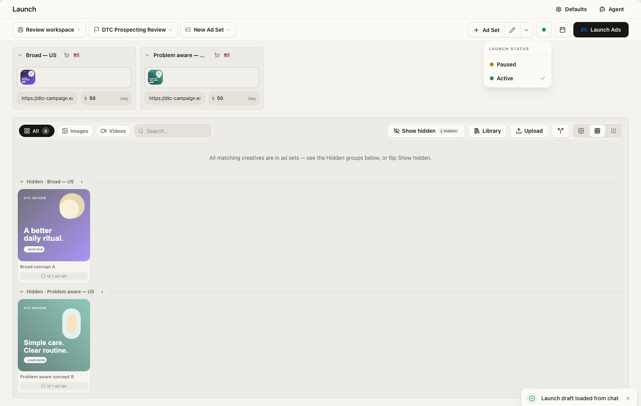Click the pencil edit icon beside Ad Set
The width and height of the screenshot is (641, 406).
512,30
